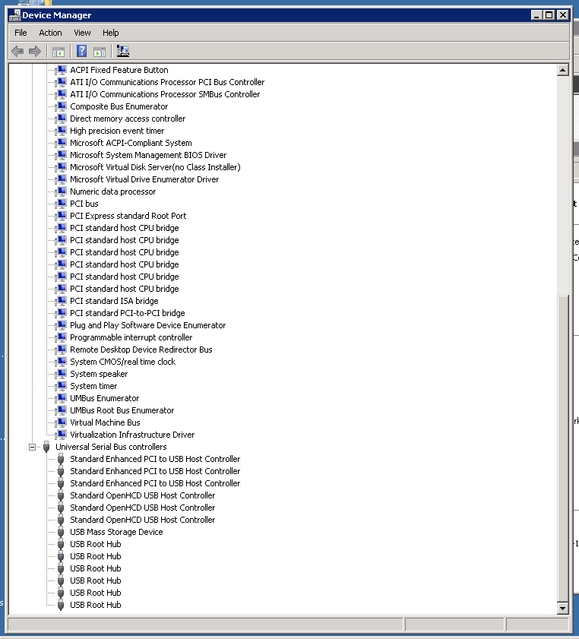The image size is (579, 639).
Task: Click the icon beside PCI Express standard Root Port
Action: point(61,216)
